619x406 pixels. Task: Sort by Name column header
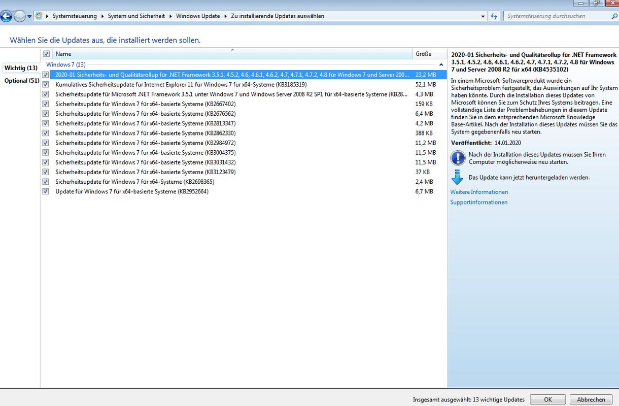tap(232, 54)
